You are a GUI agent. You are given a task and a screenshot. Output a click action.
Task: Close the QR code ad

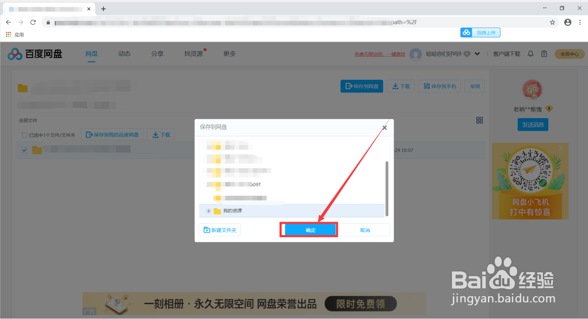[561, 148]
